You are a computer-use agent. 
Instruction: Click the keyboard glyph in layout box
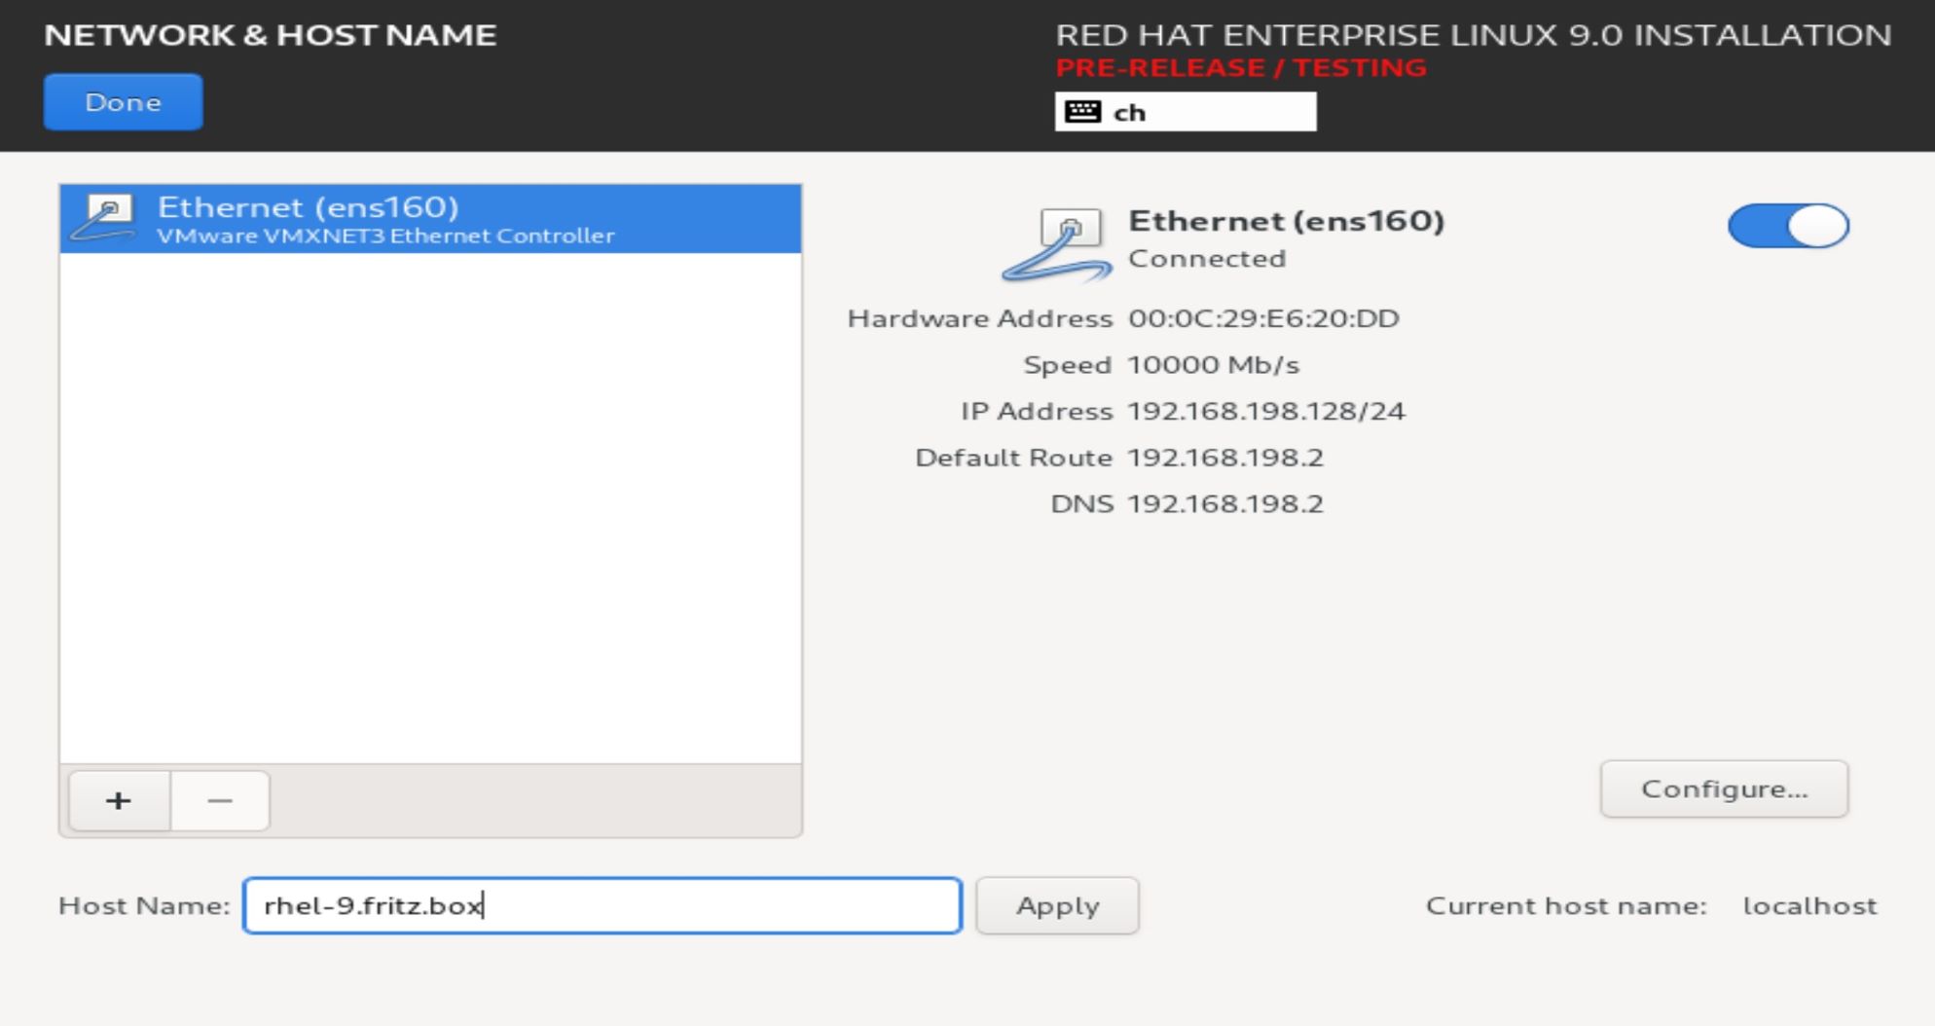pyautogui.click(x=1082, y=112)
